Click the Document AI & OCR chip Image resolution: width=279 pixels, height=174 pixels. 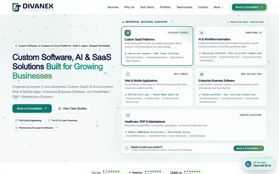pos(208,57)
